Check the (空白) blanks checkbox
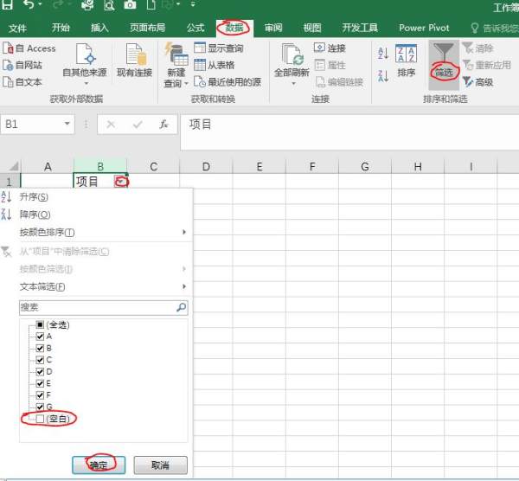The width and height of the screenshot is (519, 481). [x=40, y=419]
